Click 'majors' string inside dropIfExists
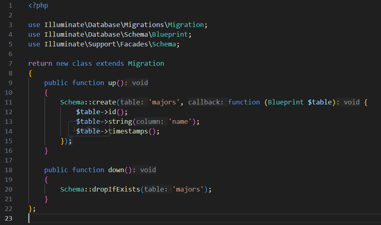Image resolution: width=381 pixels, height=225 pixels. click(188, 189)
